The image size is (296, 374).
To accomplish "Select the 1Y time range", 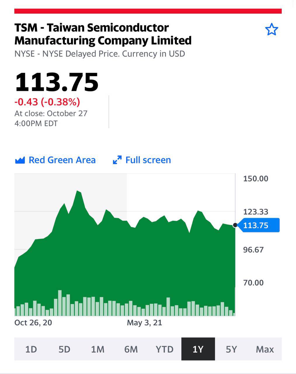I will point(198,349).
